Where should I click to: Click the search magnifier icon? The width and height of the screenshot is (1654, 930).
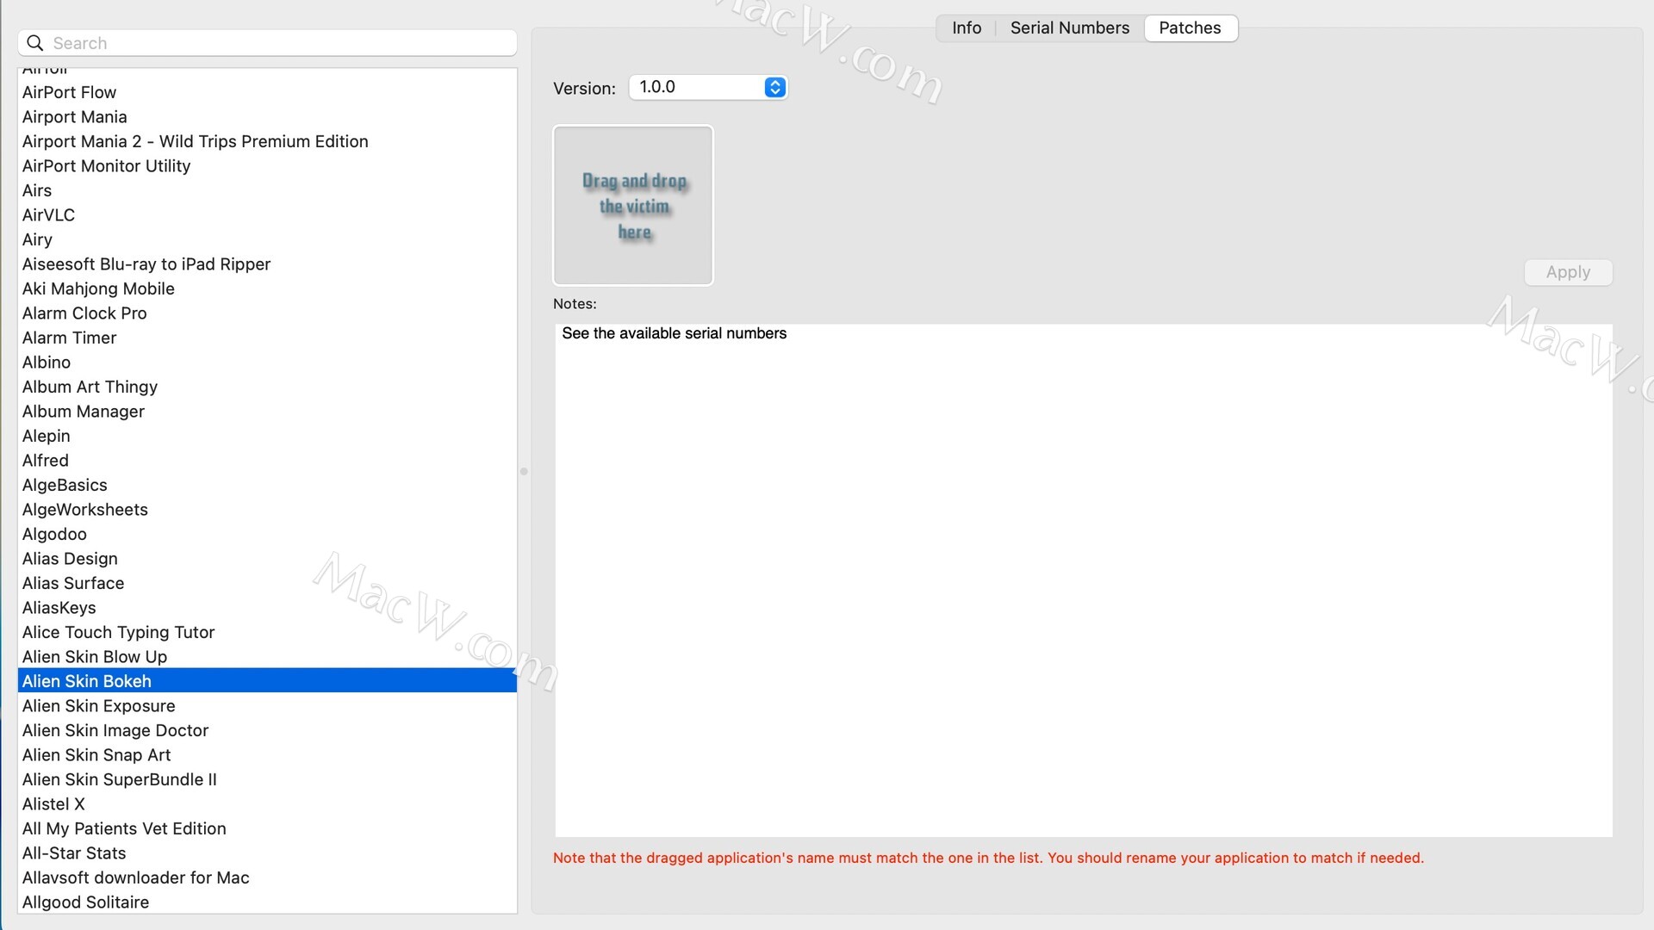pyautogui.click(x=35, y=43)
